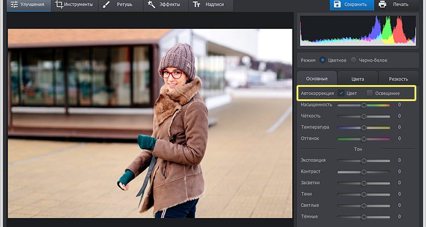426x227 pixels.
Task: Disable the Цвет autocorrection checkbox
Action: tap(341, 93)
